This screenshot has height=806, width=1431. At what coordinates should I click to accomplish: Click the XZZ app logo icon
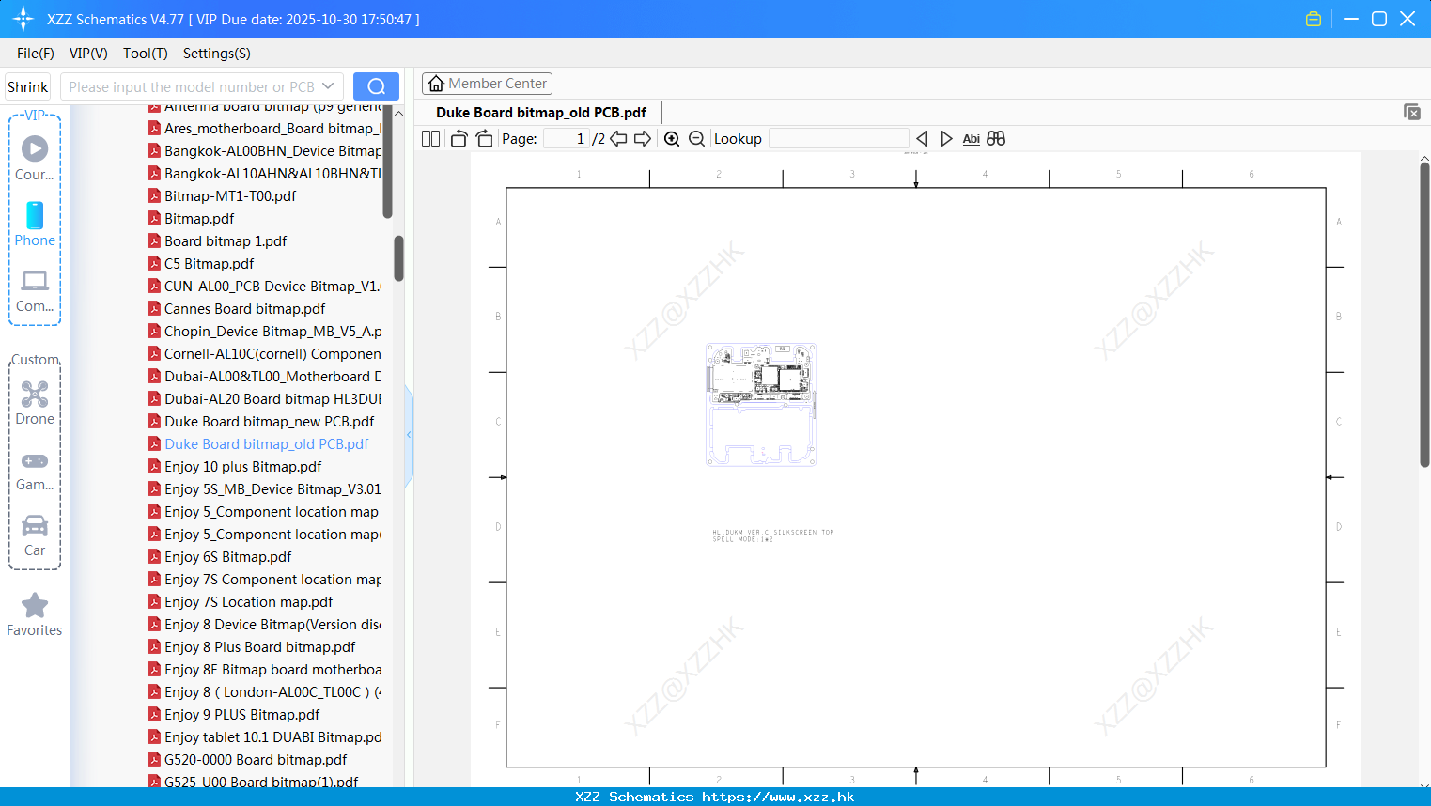(23, 19)
